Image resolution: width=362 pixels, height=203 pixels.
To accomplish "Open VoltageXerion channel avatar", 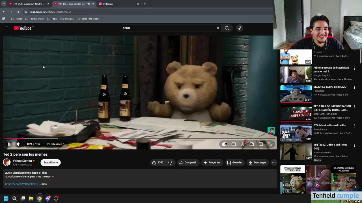I will pyautogui.click(x=7, y=162).
